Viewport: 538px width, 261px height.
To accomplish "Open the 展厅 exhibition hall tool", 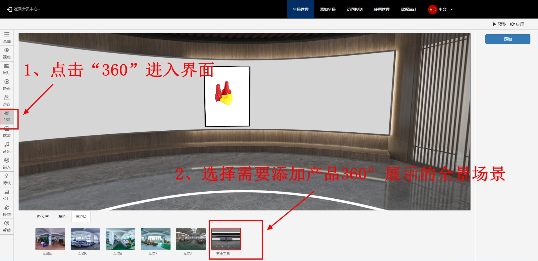I will (7, 69).
